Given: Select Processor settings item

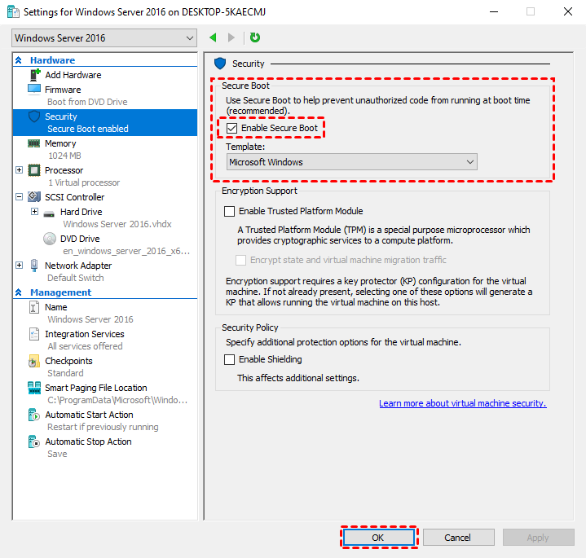Looking at the screenshot, I should (64, 171).
